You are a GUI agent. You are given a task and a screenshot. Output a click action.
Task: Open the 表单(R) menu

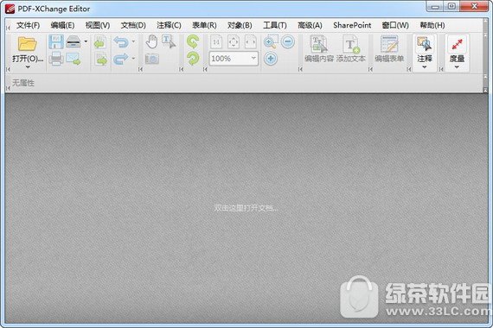click(204, 25)
